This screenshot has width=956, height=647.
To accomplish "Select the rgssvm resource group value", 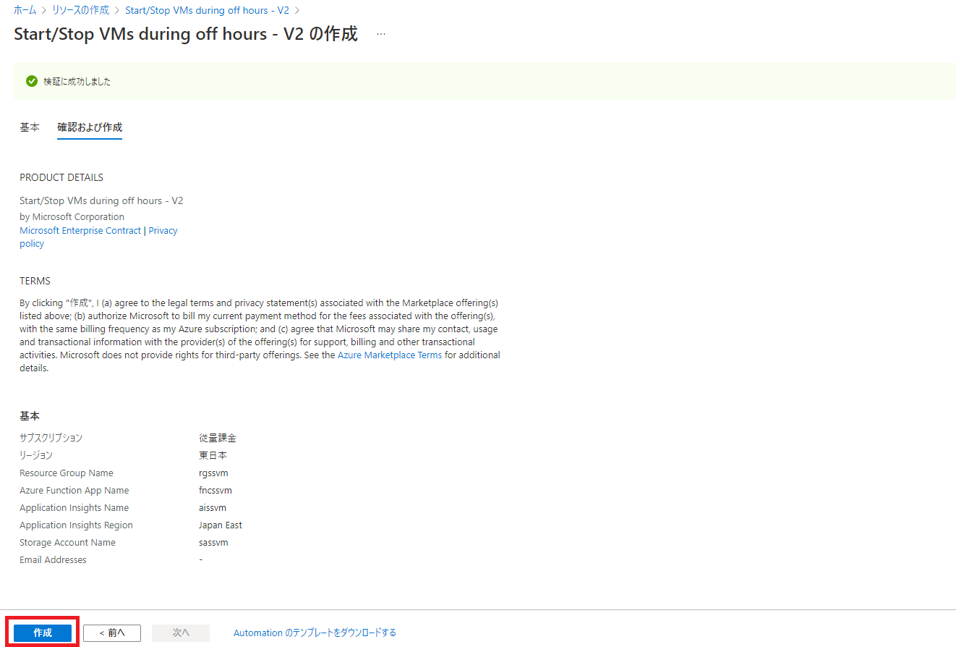I will [213, 473].
